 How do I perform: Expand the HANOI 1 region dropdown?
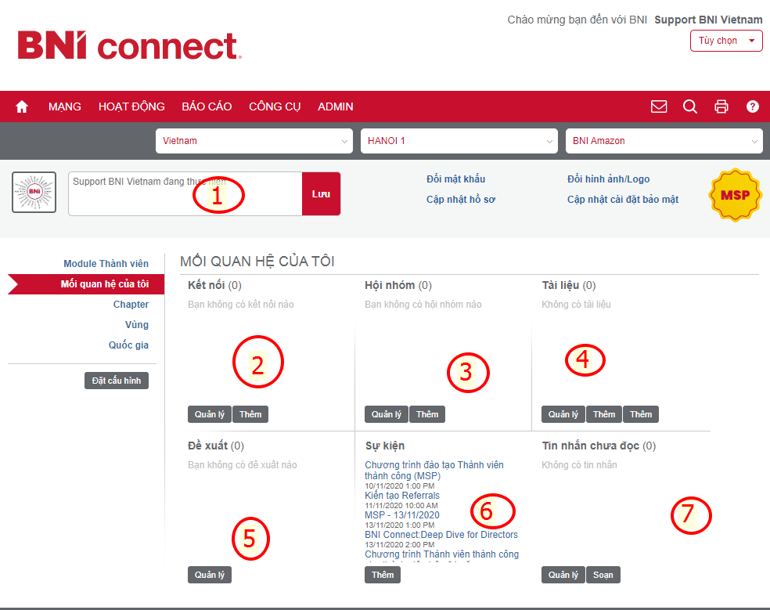[459, 141]
